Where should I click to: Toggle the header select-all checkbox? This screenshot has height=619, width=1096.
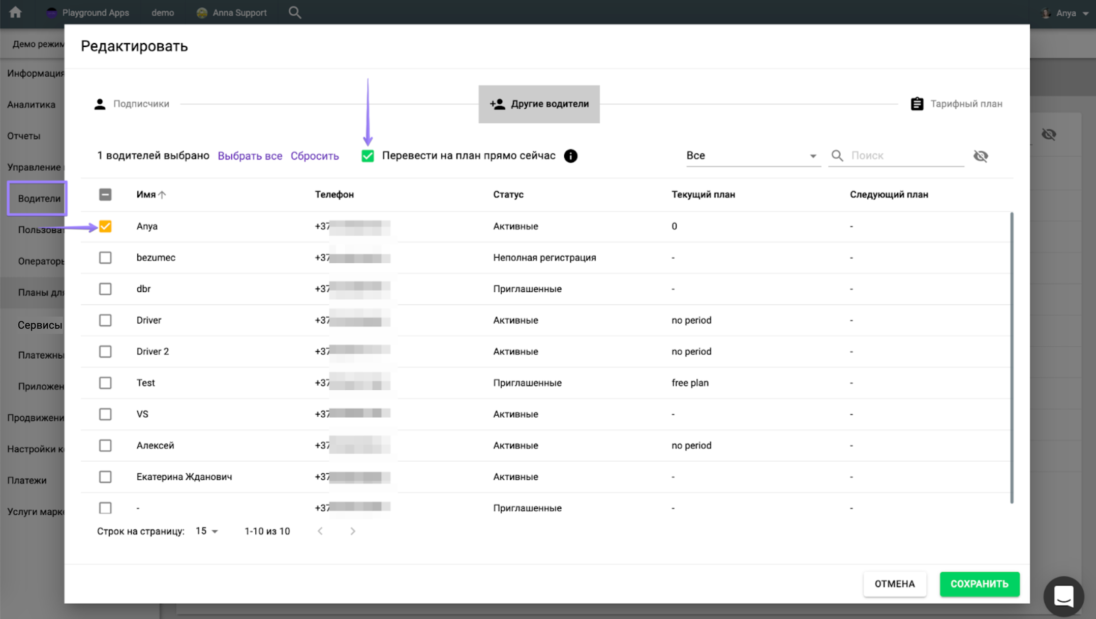coord(105,195)
